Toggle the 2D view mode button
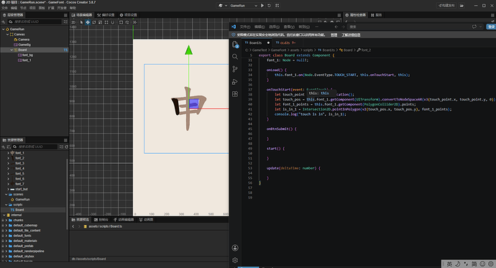This screenshot has width=496, height=268. pyautogui.click(x=73, y=22)
